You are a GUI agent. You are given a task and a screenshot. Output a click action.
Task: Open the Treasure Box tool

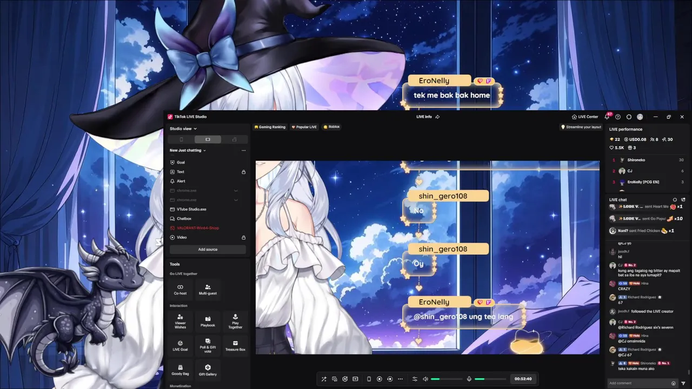235,346
